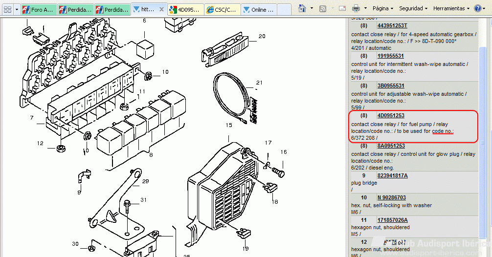
Task: Open part number link 171857026A
Action: tap(393, 220)
